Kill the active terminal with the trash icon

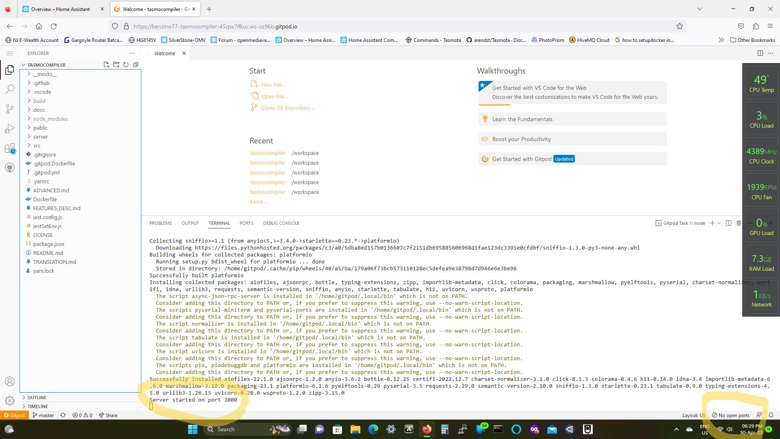739,223
